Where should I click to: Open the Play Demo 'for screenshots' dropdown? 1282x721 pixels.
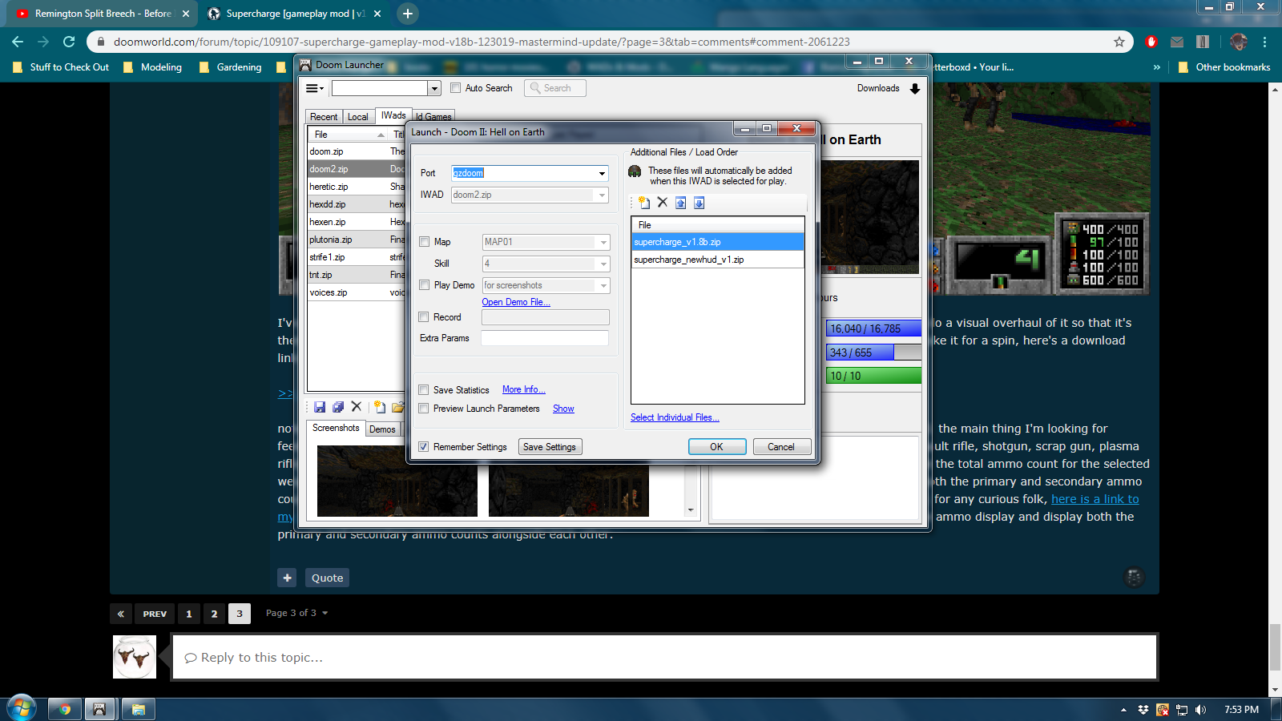click(x=603, y=285)
